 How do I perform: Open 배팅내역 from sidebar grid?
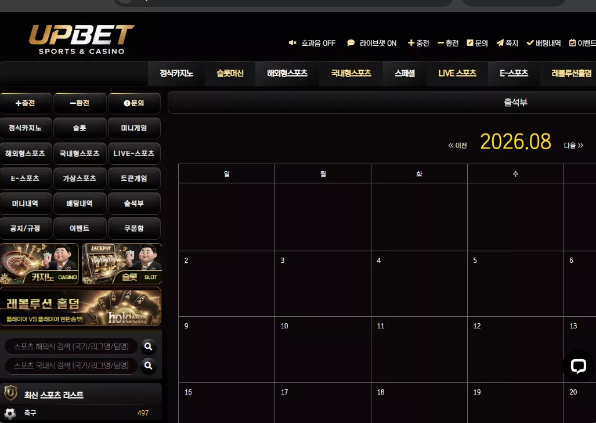point(80,204)
